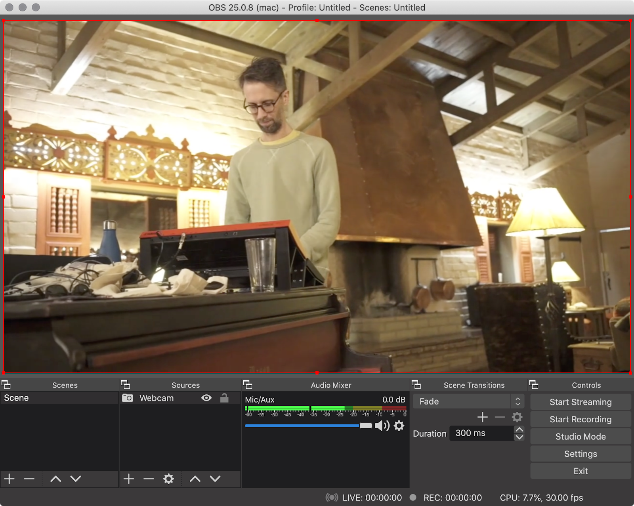Viewport: 634px width, 506px height.
Task: Add a new scene with plus icon
Action: click(x=10, y=479)
